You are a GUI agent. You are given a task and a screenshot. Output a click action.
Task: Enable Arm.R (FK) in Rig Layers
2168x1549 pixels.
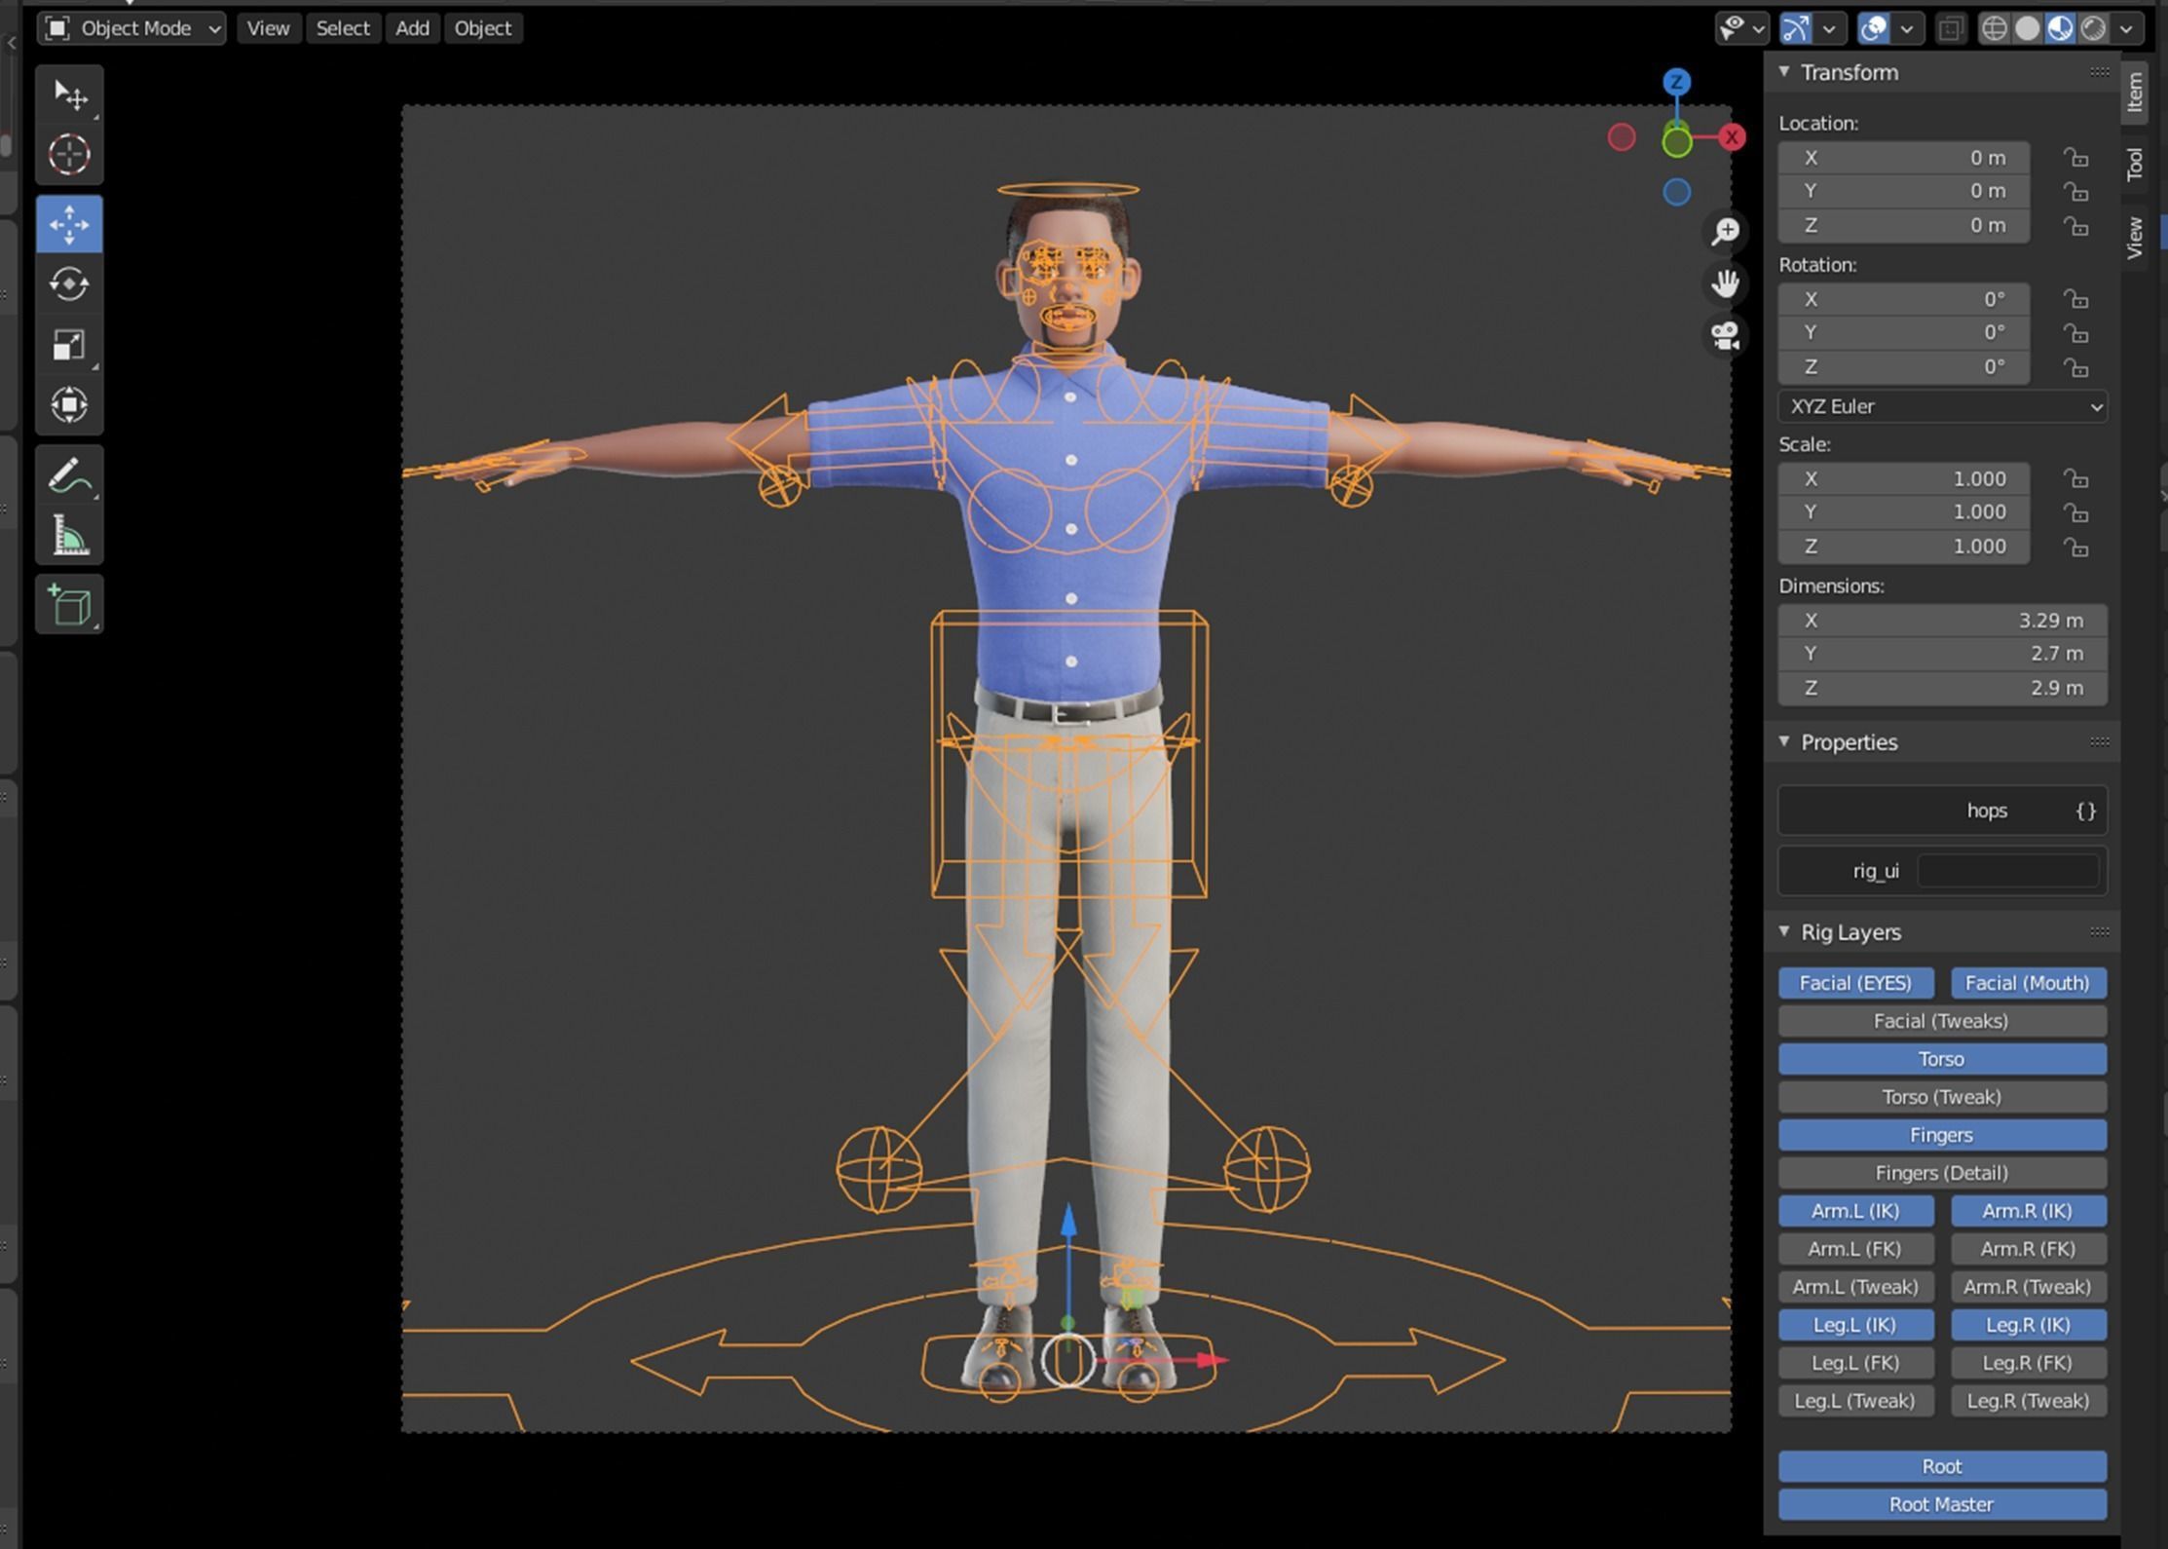pyautogui.click(x=2028, y=1248)
